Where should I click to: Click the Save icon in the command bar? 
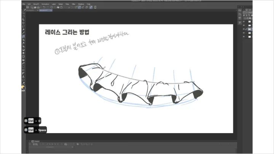click(x=38, y=7)
